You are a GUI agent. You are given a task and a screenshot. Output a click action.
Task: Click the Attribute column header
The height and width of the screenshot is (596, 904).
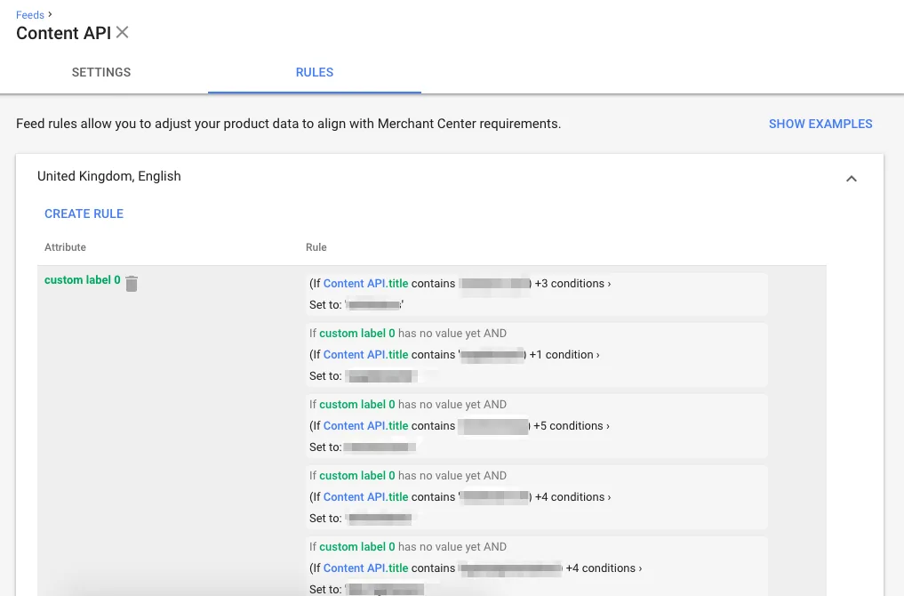tap(65, 247)
